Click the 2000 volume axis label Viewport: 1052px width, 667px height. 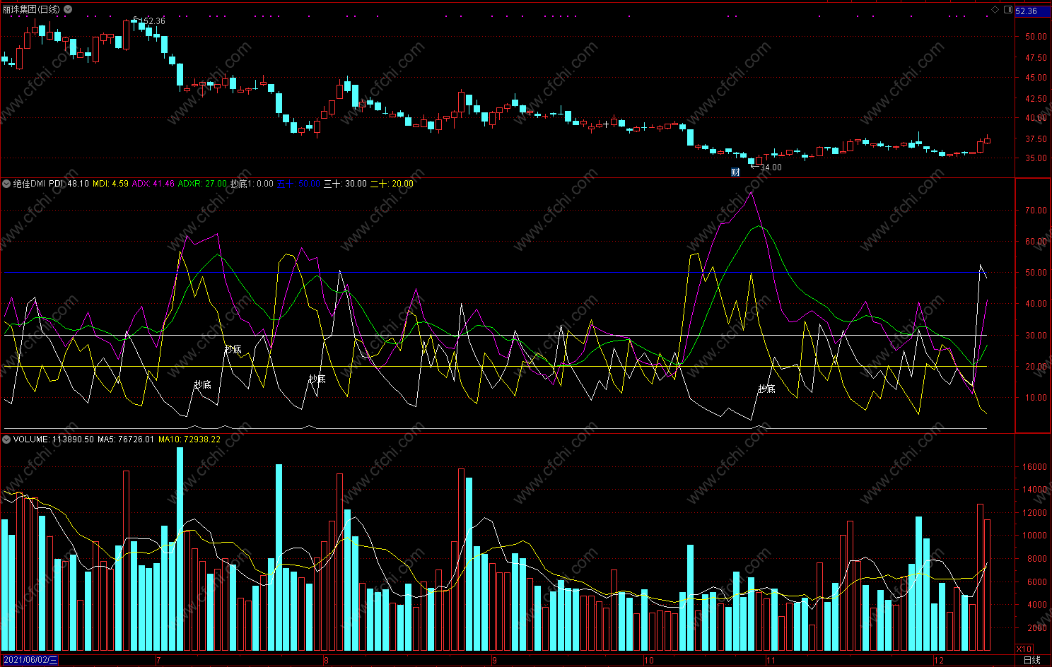(x=1037, y=628)
